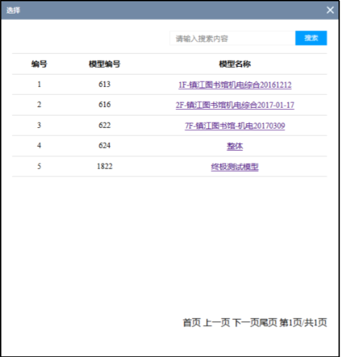Click model number 622 cell

click(x=105, y=125)
